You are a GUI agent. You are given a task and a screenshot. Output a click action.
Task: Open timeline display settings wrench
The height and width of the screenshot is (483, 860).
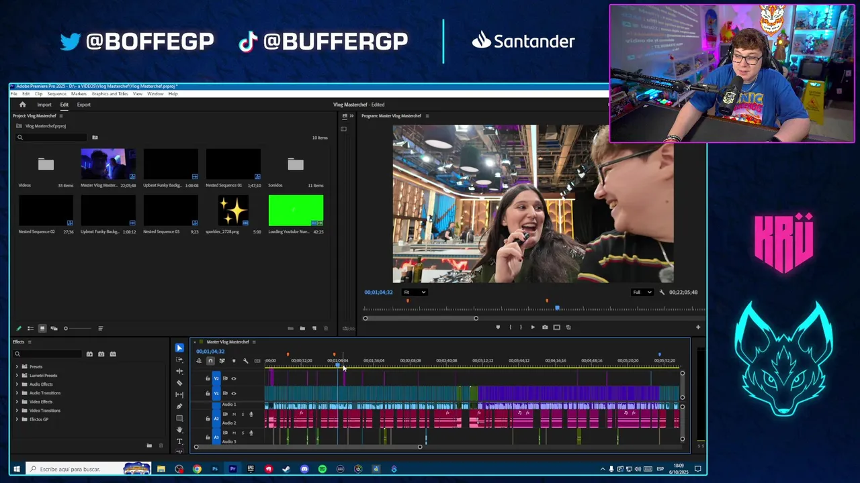click(245, 361)
